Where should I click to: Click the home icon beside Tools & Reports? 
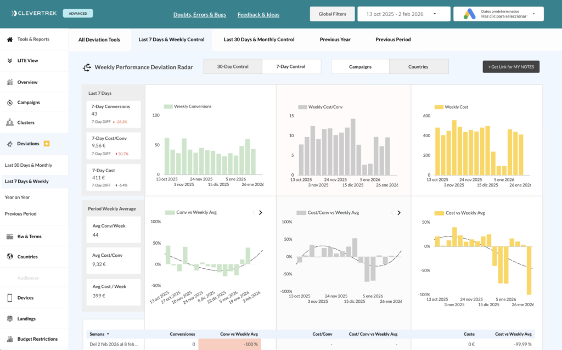[x=10, y=39]
